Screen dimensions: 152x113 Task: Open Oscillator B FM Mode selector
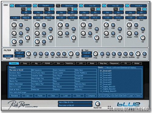point(38,13)
